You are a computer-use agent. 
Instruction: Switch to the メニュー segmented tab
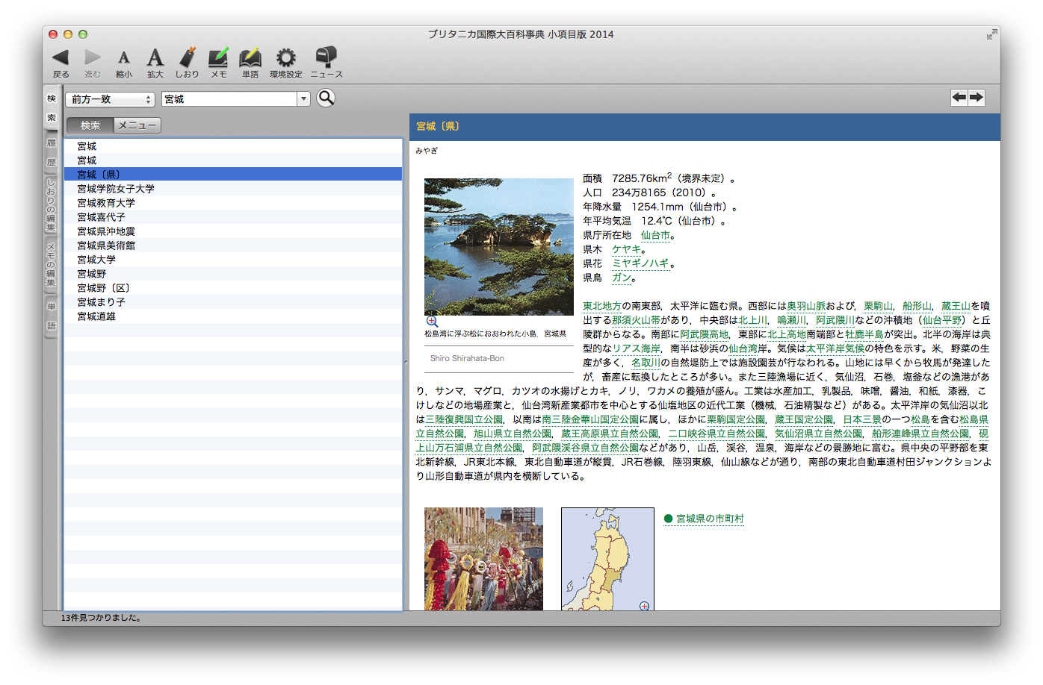click(x=137, y=125)
